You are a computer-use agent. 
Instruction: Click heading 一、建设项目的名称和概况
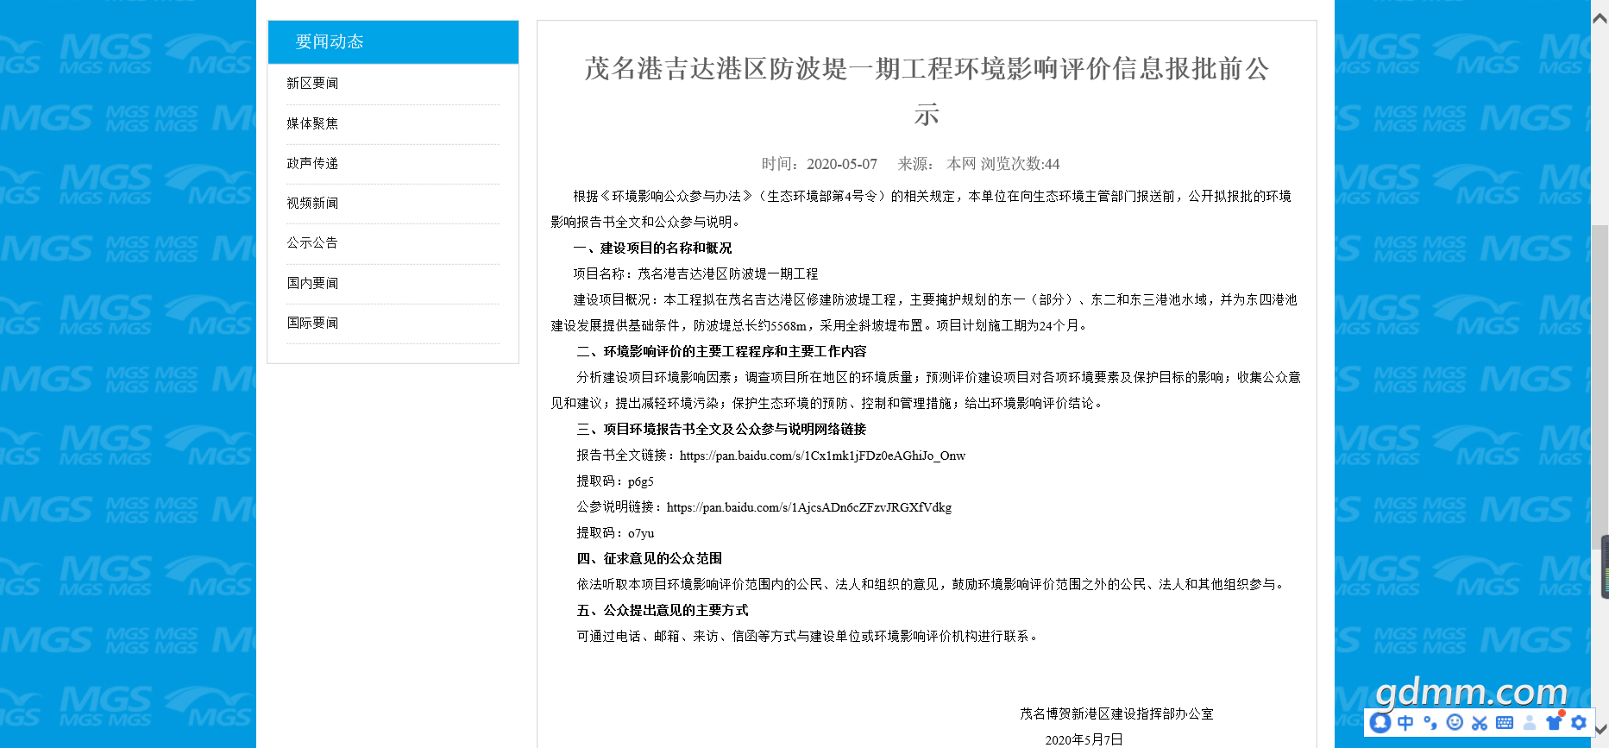click(652, 248)
